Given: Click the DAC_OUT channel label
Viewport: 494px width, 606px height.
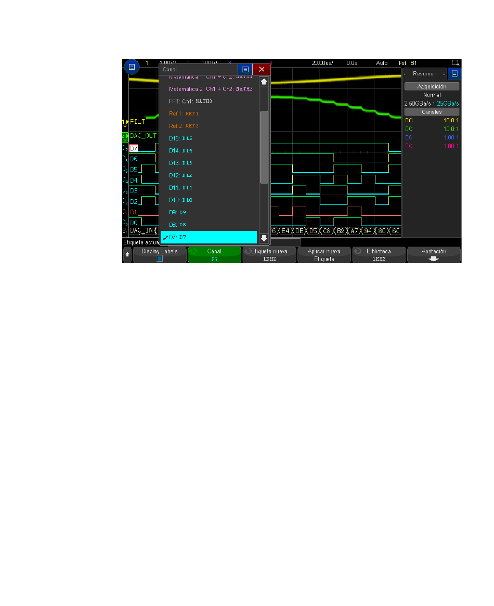Looking at the screenshot, I should [144, 136].
